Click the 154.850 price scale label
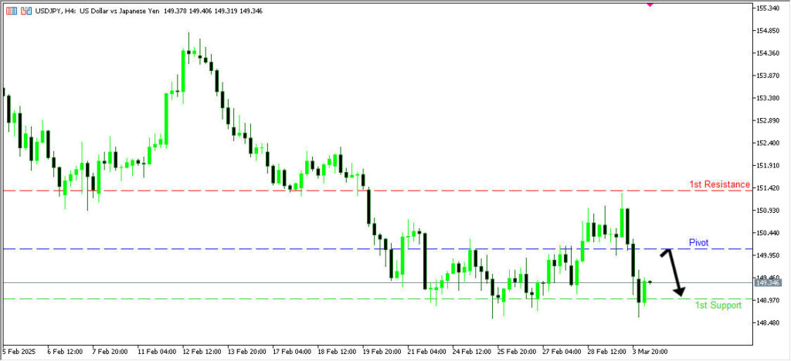This screenshot has height=361, width=791. pos(766,31)
